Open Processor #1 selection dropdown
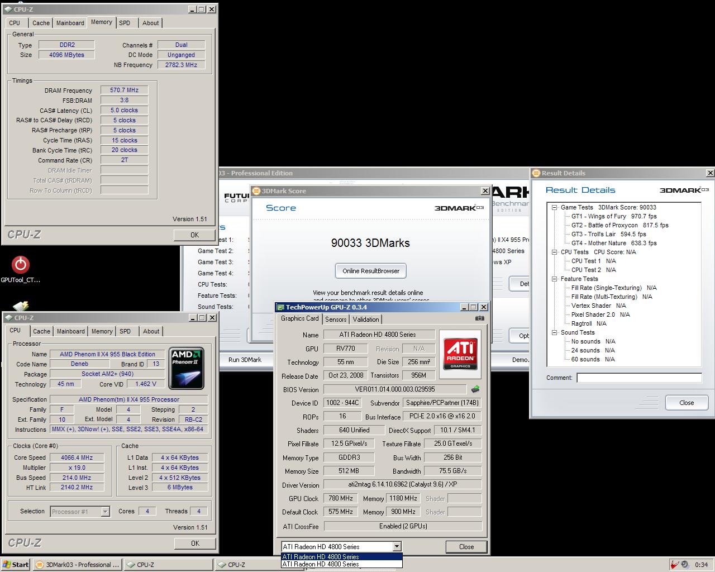The height and width of the screenshot is (572, 715). coord(105,511)
